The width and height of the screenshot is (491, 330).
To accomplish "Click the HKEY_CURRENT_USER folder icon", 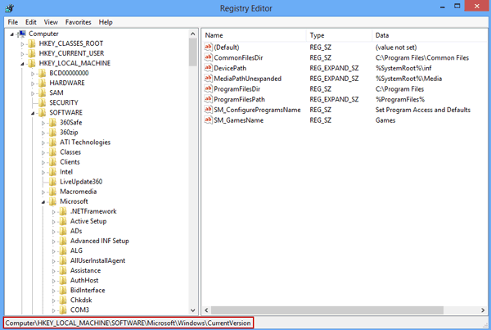I will coord(32,53).
